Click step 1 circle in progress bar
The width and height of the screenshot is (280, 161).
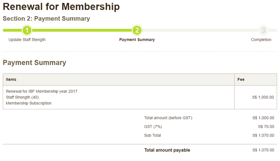click(27, 30)
